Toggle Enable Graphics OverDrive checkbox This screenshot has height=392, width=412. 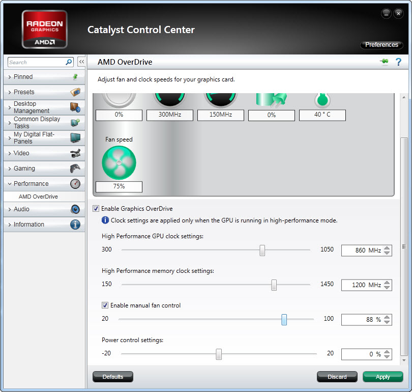tap(96, 209)
